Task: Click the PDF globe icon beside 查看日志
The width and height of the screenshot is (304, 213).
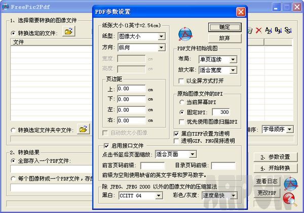Action: pos(291,183)
